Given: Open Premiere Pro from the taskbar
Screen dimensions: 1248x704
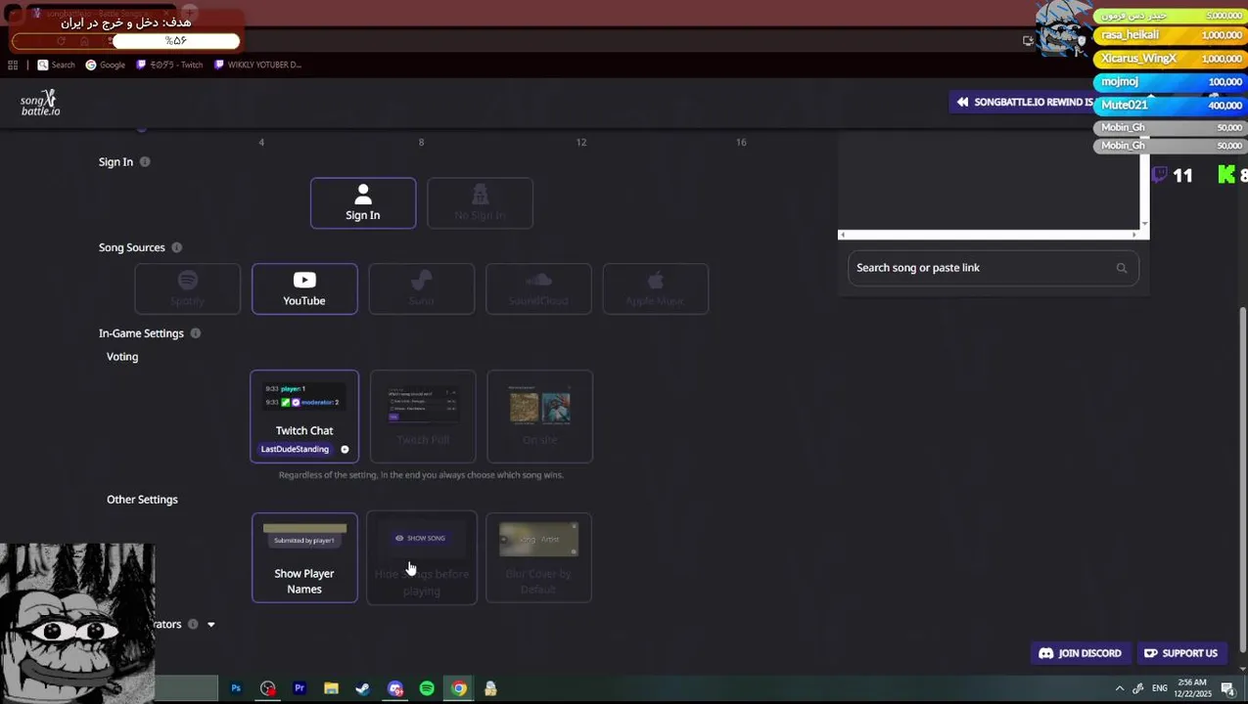Looking at the screenshot, I should (300, 688).
